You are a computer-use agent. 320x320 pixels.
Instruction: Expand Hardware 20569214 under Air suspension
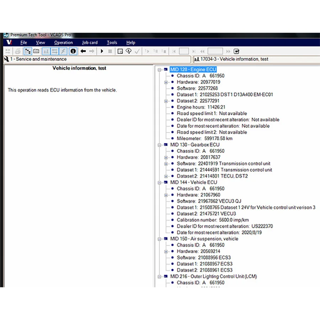166,252
